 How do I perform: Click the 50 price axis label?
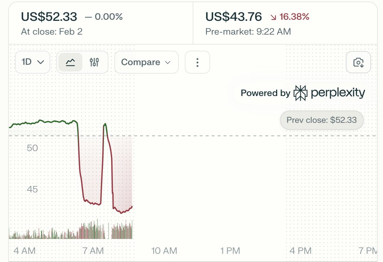(32, 148)
